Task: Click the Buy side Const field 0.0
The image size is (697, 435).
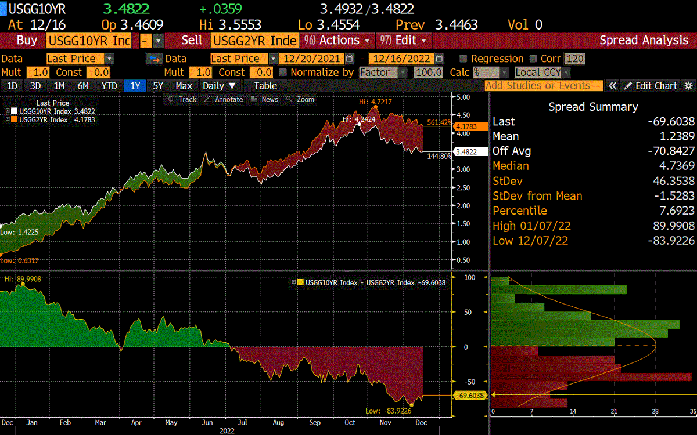Action: [98, 72]
